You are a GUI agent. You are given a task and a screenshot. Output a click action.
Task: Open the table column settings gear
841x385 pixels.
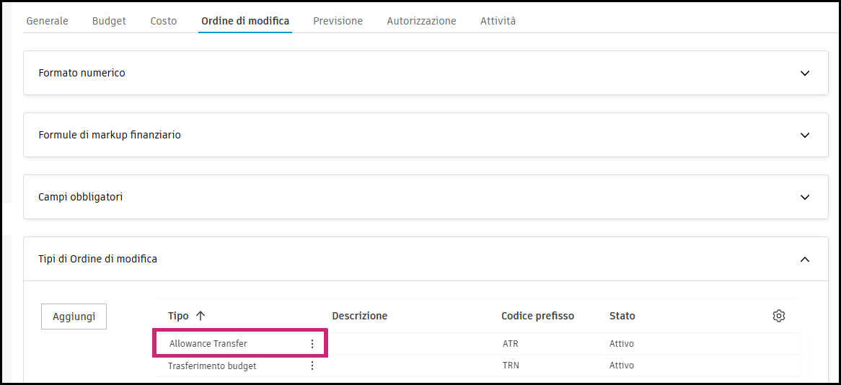(x=778, y=316)
